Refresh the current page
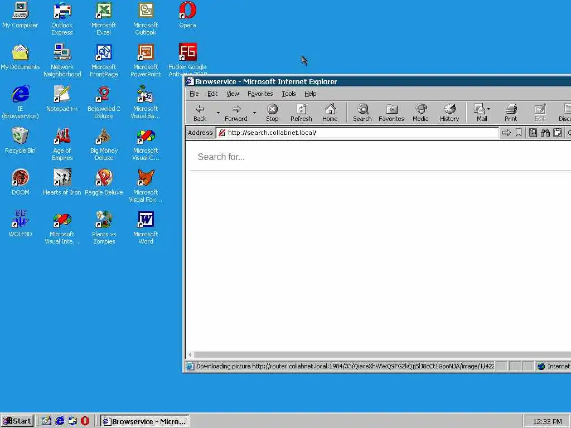571x428 pixels. pos(301,113)
